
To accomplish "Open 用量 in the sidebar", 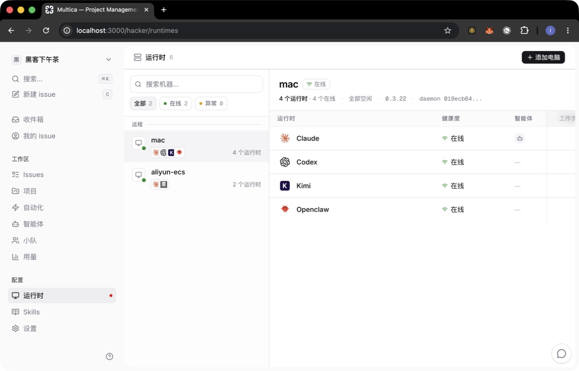I will (62, 257).
